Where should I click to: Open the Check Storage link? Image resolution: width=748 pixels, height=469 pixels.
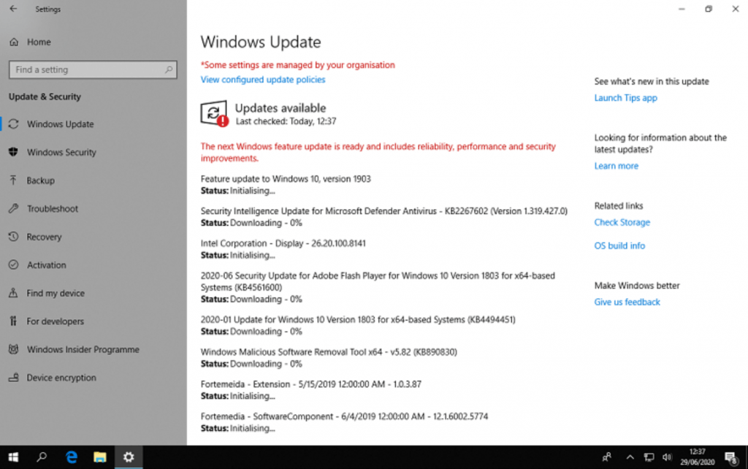622,222
